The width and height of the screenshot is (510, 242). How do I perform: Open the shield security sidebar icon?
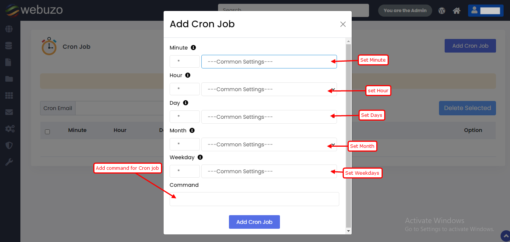(x=9, y=146)
